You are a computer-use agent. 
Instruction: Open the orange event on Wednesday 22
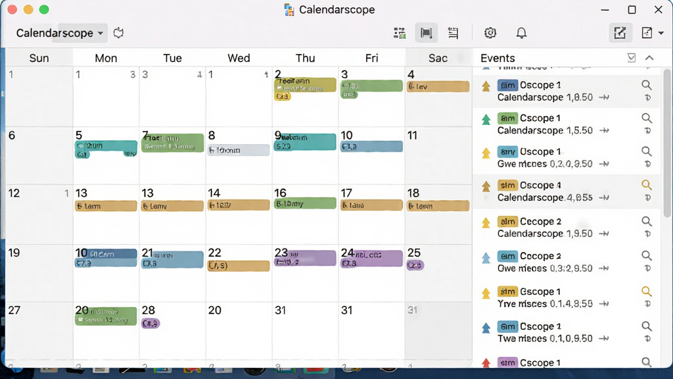point(238,266)
